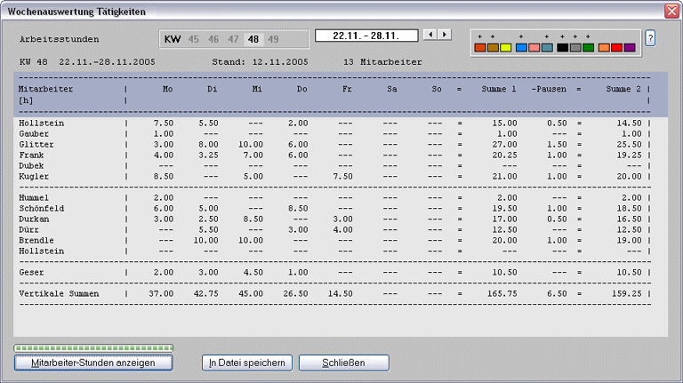Click the Arbeitsstunden label

click(60, 39)
